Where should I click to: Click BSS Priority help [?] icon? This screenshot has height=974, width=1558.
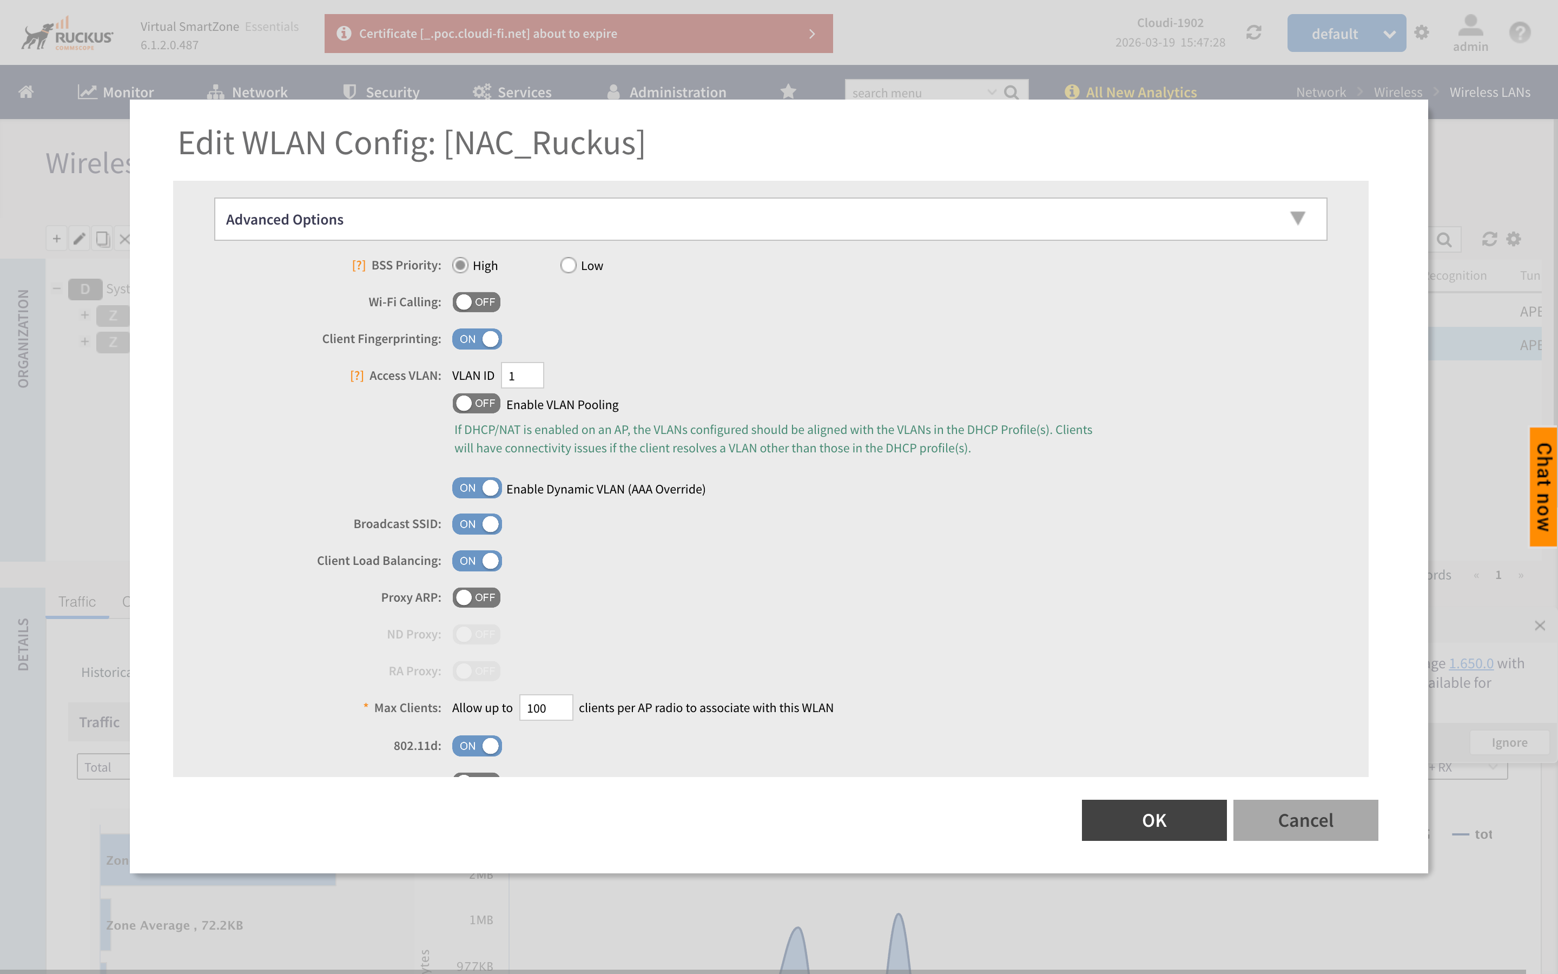pyautogui.click(x=359, y=265)
